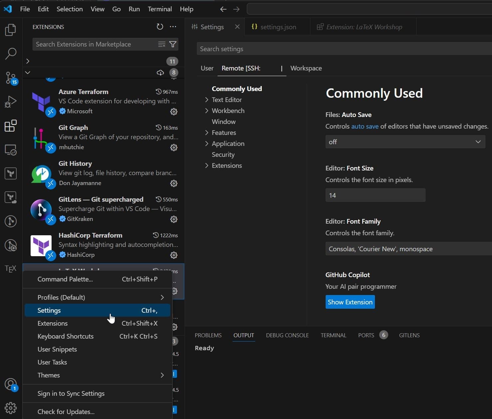This screenshot has height=419, width=492.
Task: Open Source Control with 15 pending changes
Action: (11, 78)
